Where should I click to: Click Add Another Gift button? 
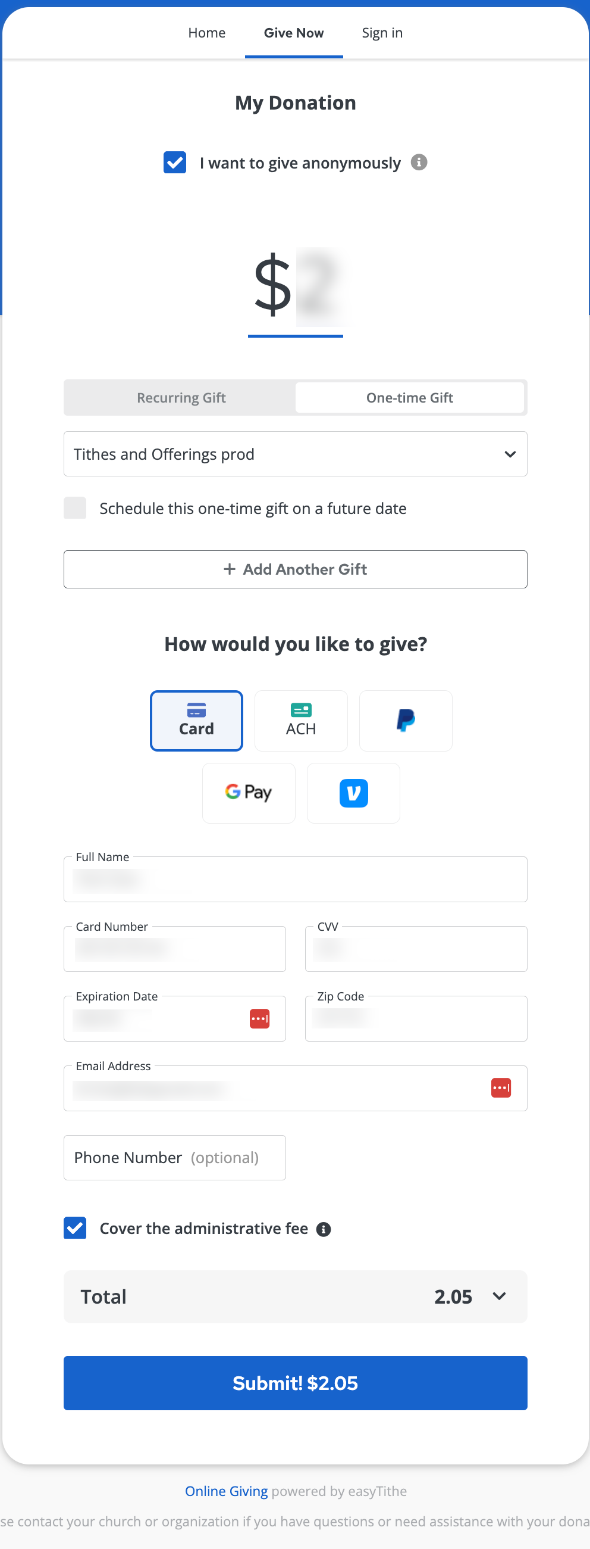pos(295,569)
